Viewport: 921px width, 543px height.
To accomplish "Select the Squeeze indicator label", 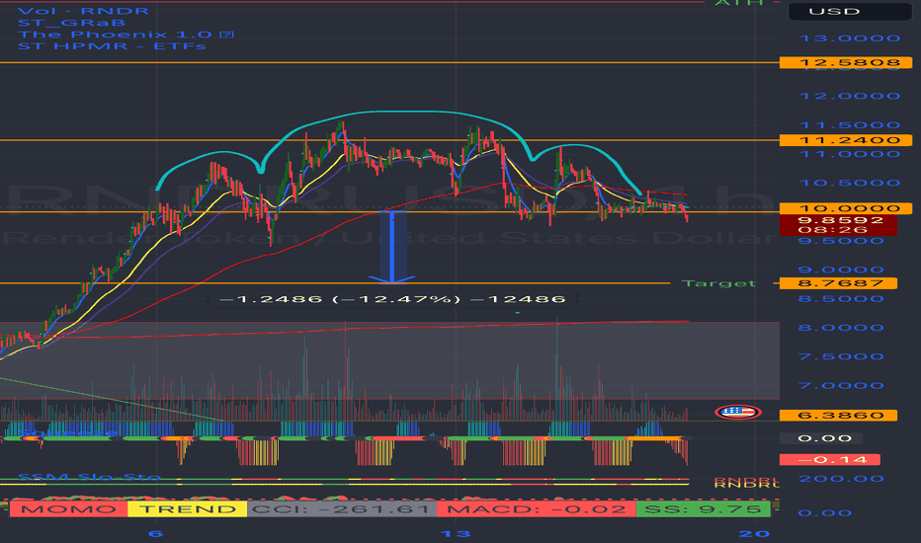I will point(67,433).
